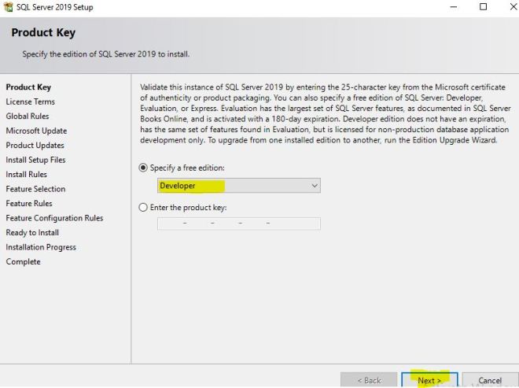Click Install Setup Files step
Viewport: 519px width, 388px height.
click(x=36, y=160)
